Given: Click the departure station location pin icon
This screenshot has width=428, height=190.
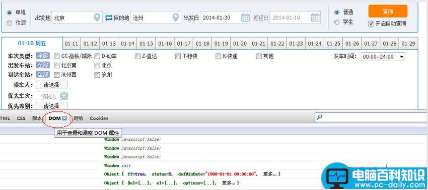Looking at the screenshot, I should click(97, 18).
